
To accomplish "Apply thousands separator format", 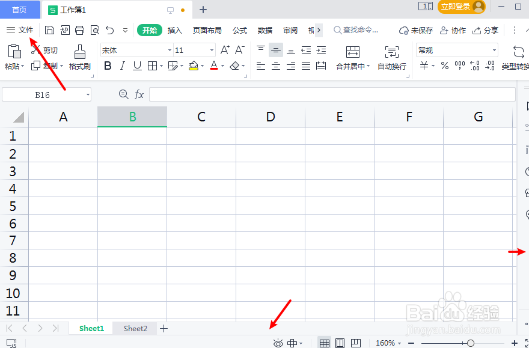I will point(460,66).
